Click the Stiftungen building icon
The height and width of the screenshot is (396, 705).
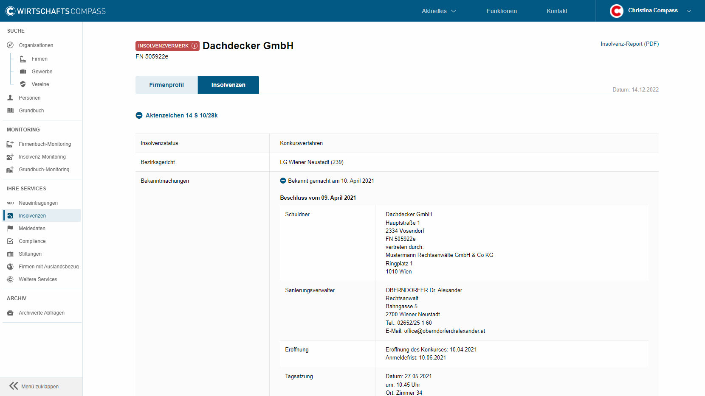point(10,254)
